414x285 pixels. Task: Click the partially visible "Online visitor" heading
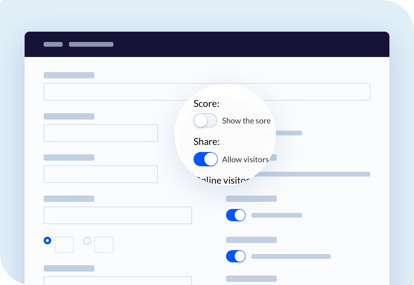click(x=223, y=180)
